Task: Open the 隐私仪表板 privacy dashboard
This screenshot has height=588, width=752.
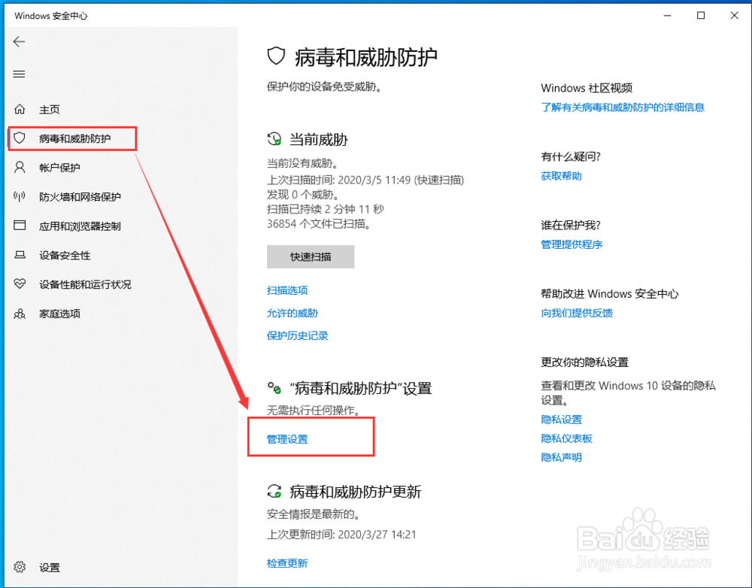Action: (x=566, y=438)
